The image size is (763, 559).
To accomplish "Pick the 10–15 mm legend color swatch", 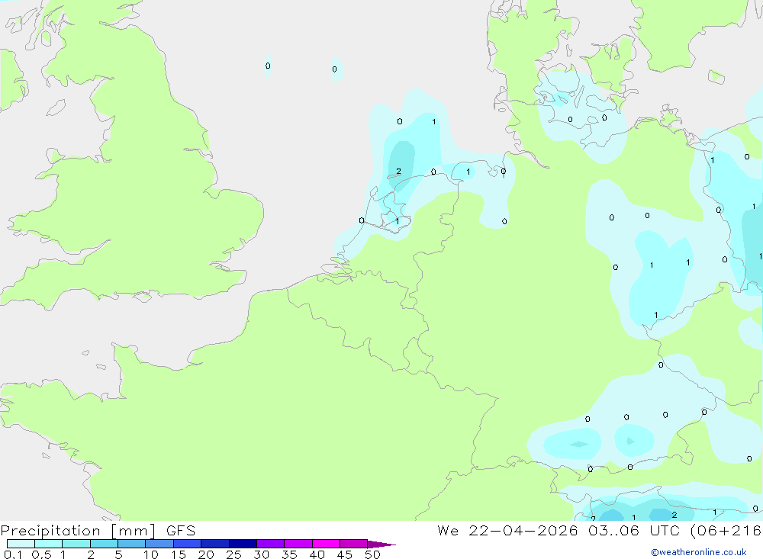I will (159, 544).
